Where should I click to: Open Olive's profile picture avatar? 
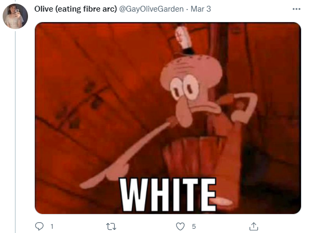click(x=15, y=16)
